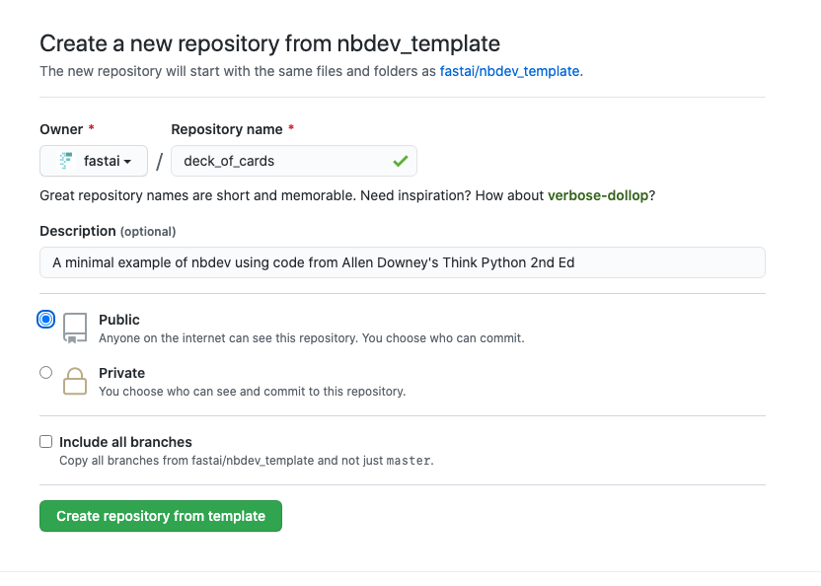Click the Public repository book icon
Image resolution: width=821 pixels, height=586 pixels.
click(75, 328)
